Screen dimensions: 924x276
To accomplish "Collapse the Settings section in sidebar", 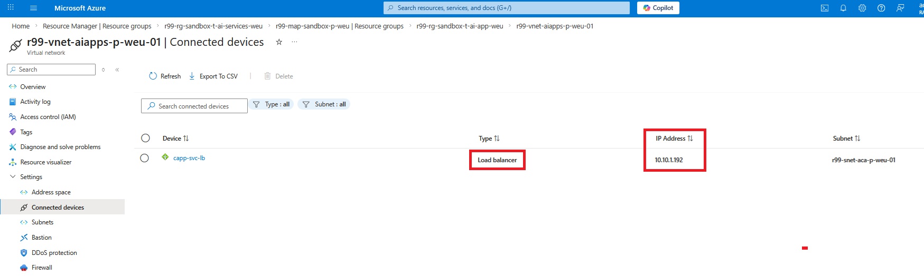I will [13, 177].
